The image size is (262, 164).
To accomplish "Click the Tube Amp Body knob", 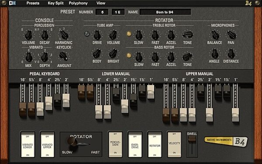I will click(x=97, y=54).
